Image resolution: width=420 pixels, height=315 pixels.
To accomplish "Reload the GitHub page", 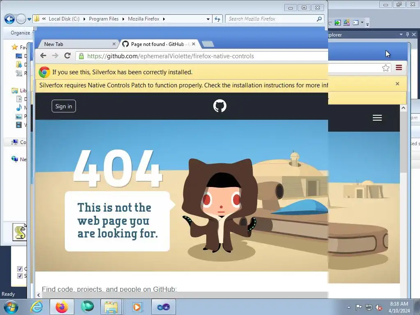I will pos(68,56).
